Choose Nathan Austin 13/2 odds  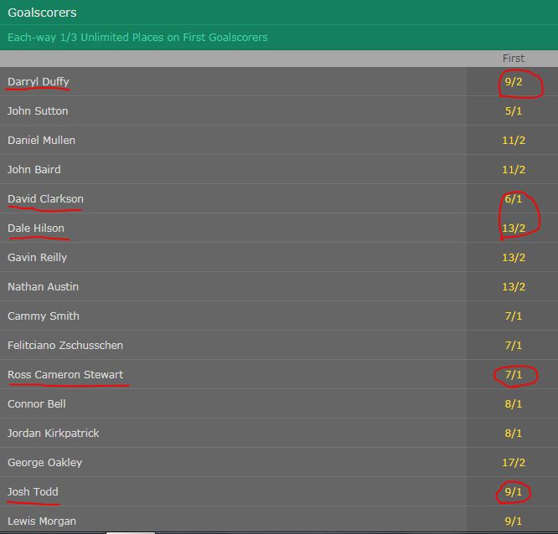[x=513, y=286]
